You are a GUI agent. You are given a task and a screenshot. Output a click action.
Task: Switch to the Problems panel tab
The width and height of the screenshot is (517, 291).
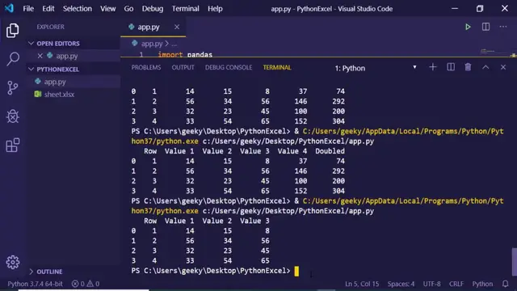tap(146, 67)
